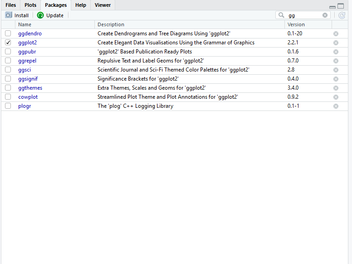The height and width of the screenshot is (264, 352).
Task: Click the package search field containing gg
Action: point(303,15)
